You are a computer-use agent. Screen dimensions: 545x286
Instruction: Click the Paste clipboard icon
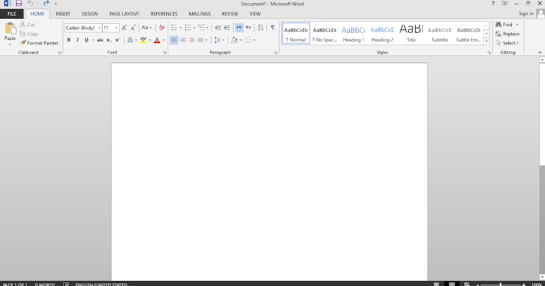click(10, 29)
